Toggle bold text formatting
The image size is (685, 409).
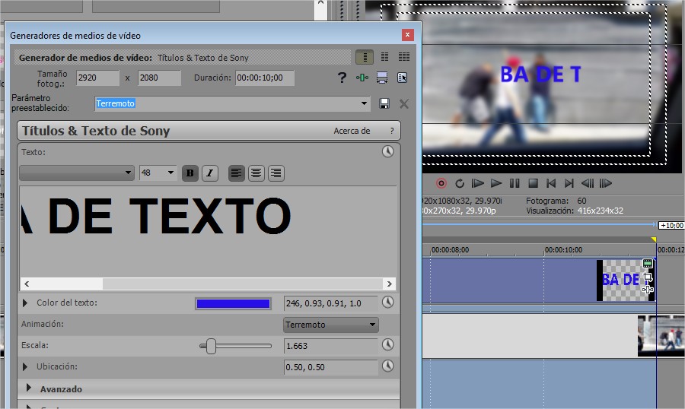tap(190, 173)
